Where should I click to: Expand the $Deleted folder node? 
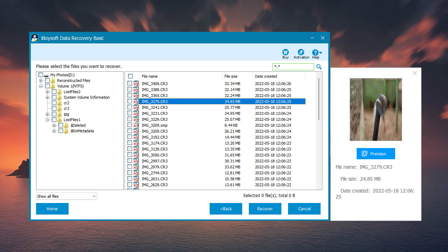(54, 125)
